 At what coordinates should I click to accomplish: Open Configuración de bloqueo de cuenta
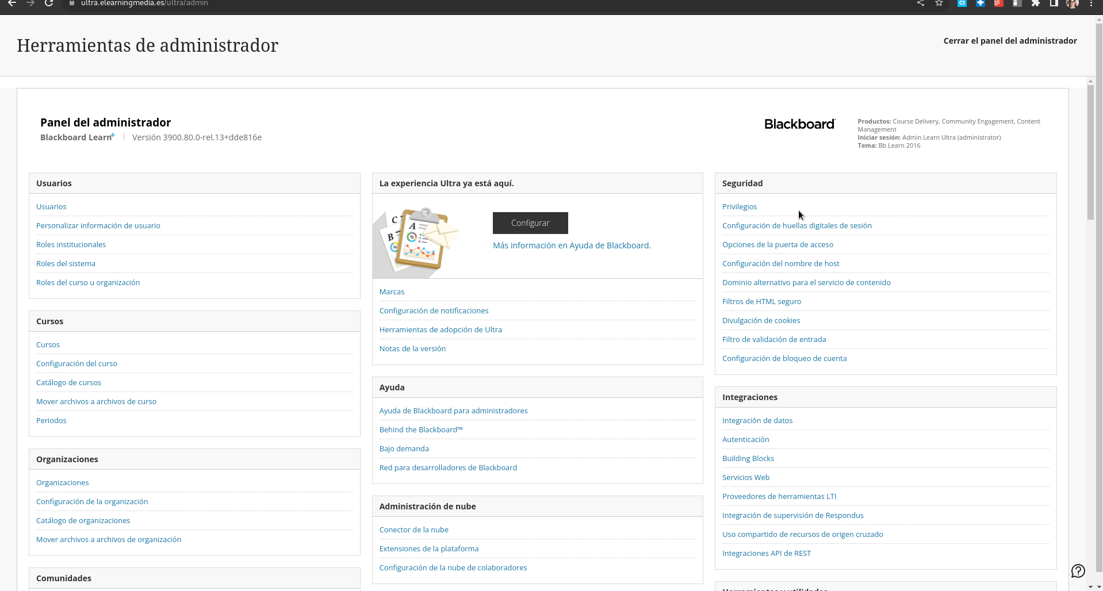[784, 359]
